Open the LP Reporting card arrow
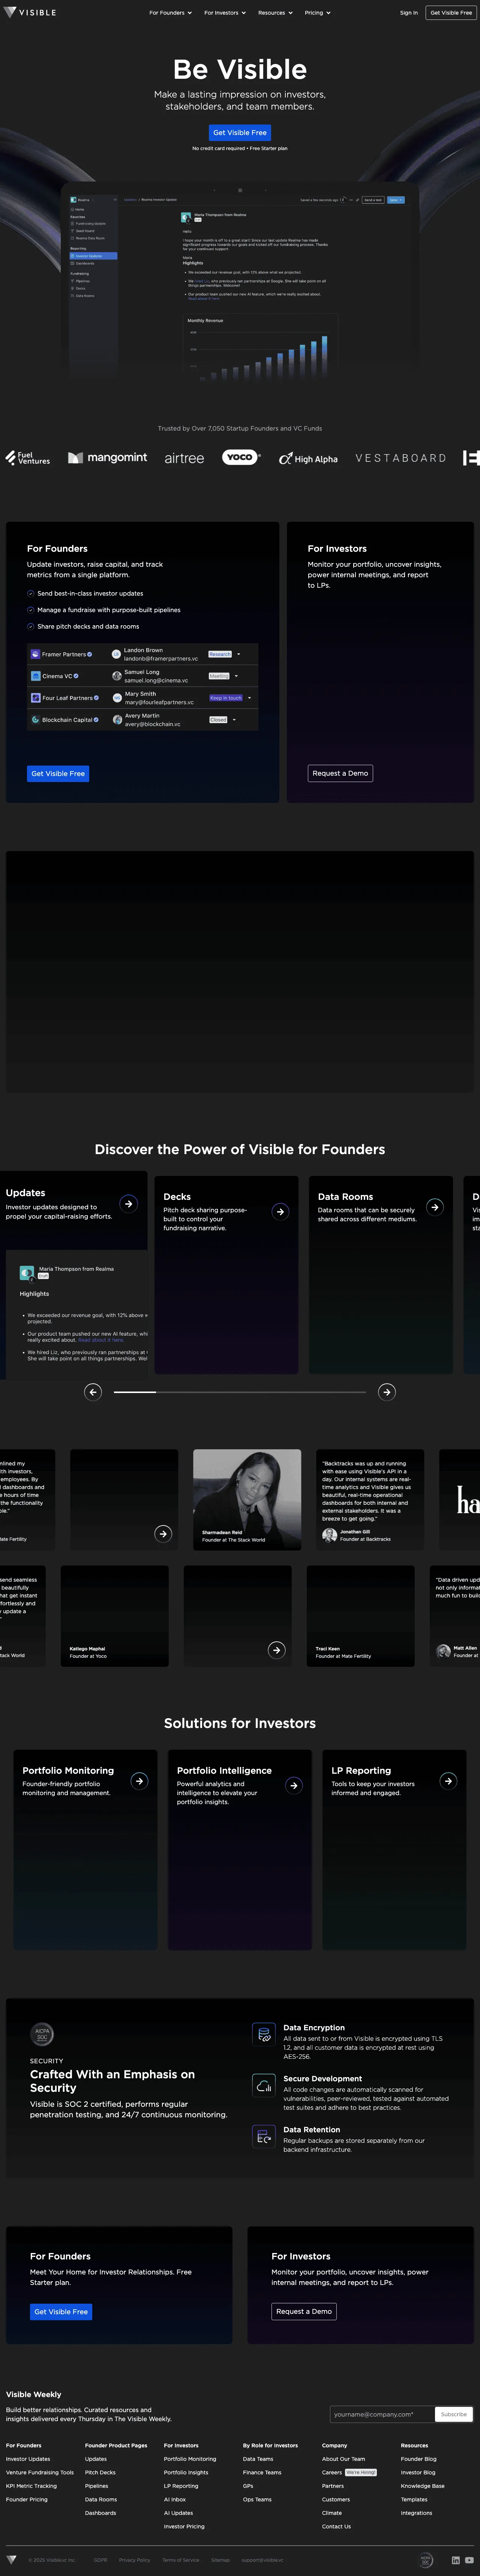This screenshot has width=480, height=2576. point(448,1780)
